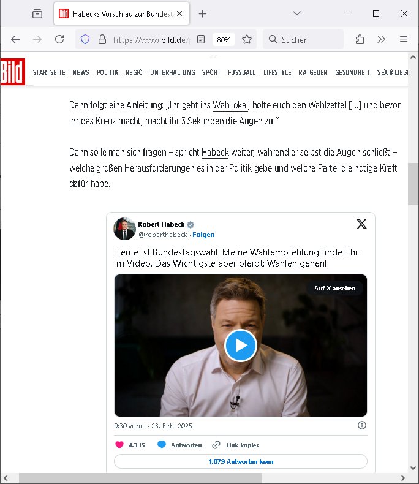This screenshot has width=419, height=484.
Task: Click the tweet info circle icon
Action: 361,425
